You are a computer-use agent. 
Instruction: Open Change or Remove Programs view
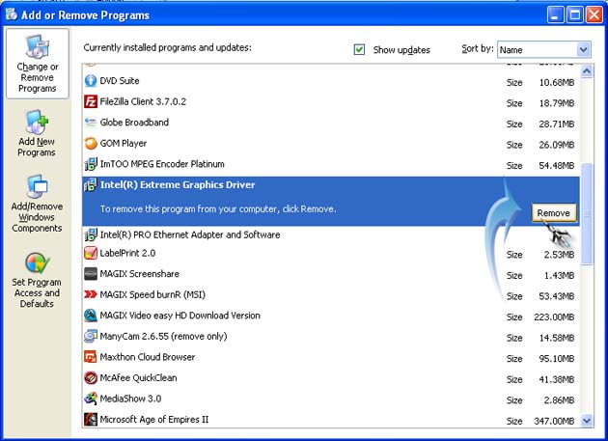[38, 64]
